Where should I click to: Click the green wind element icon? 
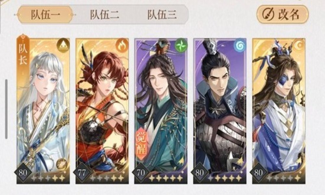pyautogui.click(x=181, y=45)
